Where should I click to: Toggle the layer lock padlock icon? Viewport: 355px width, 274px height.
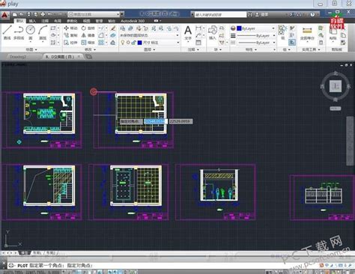click(x=133, y=43)
